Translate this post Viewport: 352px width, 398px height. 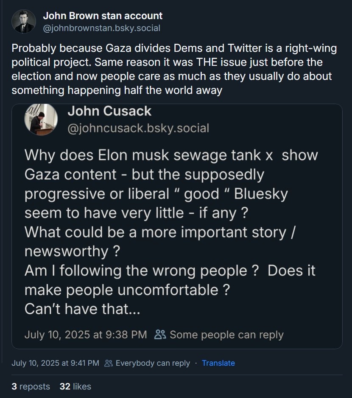point(218,363)
